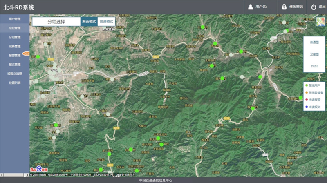
Task: Click the padlock icon for 修改密码
Action: tap(284, 7)
